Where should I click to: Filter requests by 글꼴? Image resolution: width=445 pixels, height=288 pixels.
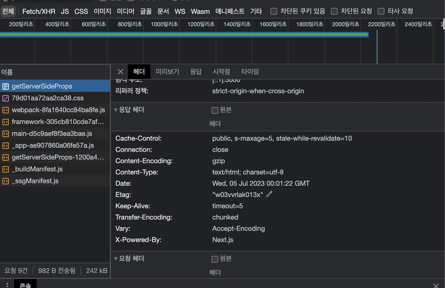pyautogui.click(x=146, y=11)
